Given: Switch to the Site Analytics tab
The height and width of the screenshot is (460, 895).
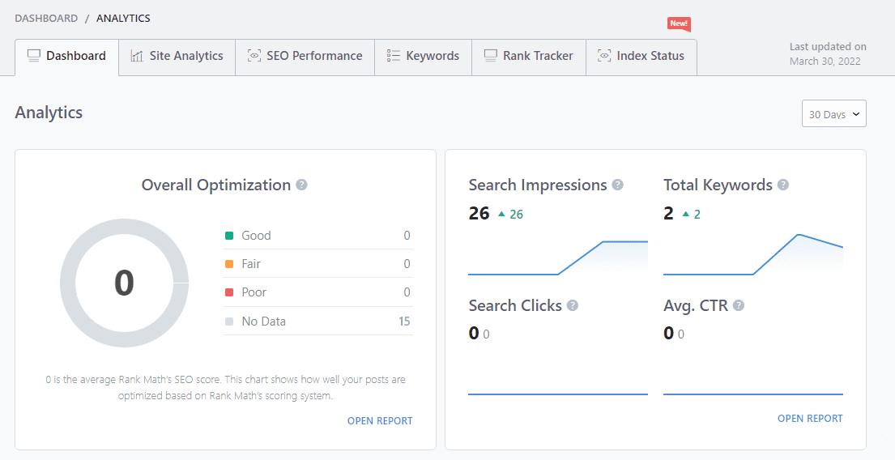Looking at the screenshot, I should tap(177, 57).
